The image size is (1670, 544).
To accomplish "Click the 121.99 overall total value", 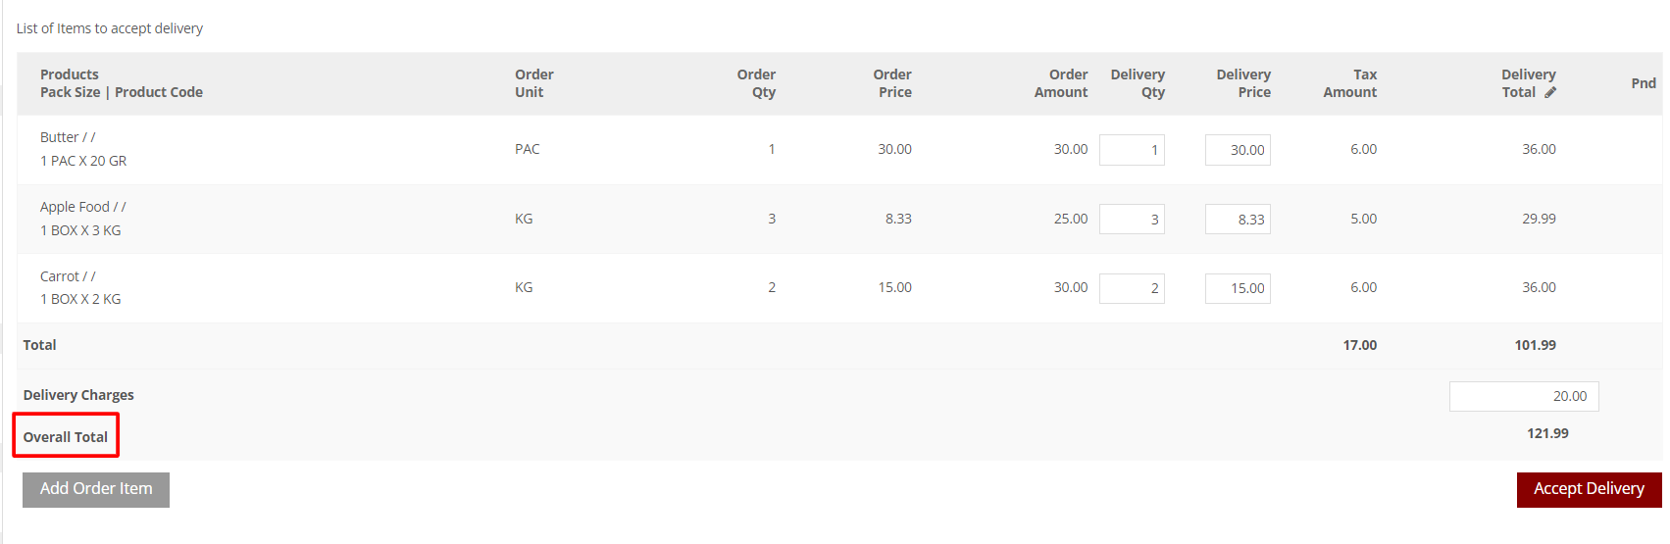I will (1547, 433).
